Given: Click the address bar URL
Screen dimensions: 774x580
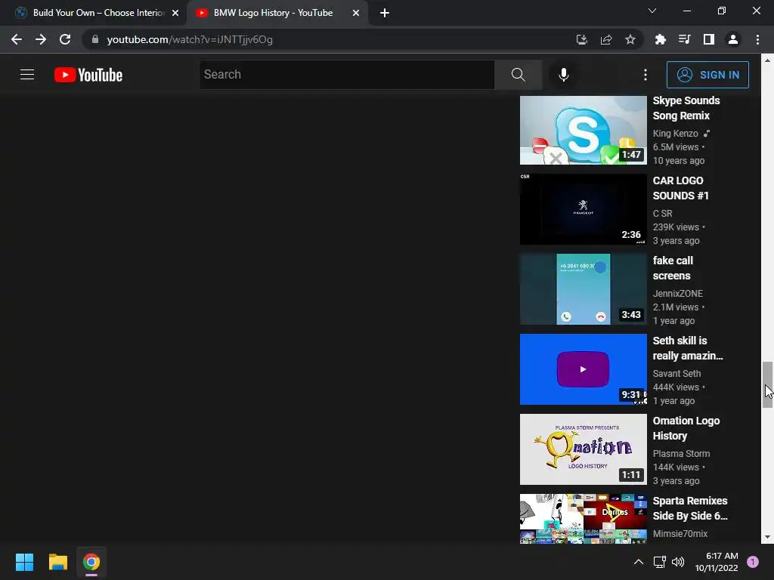Looking at the screenshot, I should (190, 39).
